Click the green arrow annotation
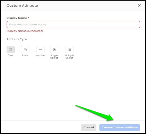This screenshot has width=146, height=134. click(95, 113)
